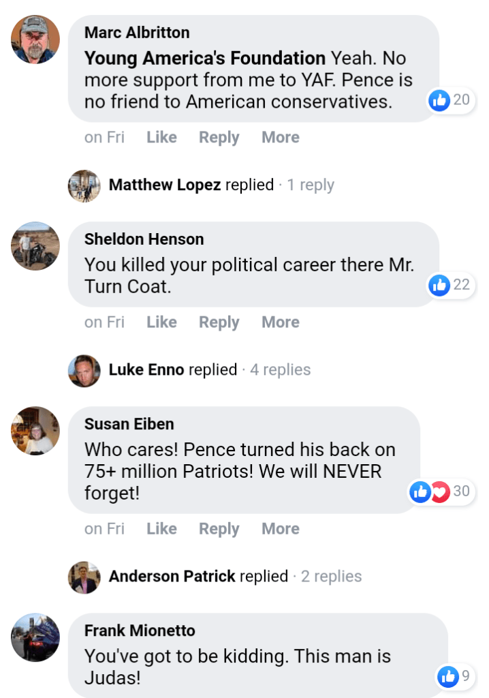489x698 pixels.
Task: Open Frank Mionetto's profile avatar
Action: click(35, 637)
